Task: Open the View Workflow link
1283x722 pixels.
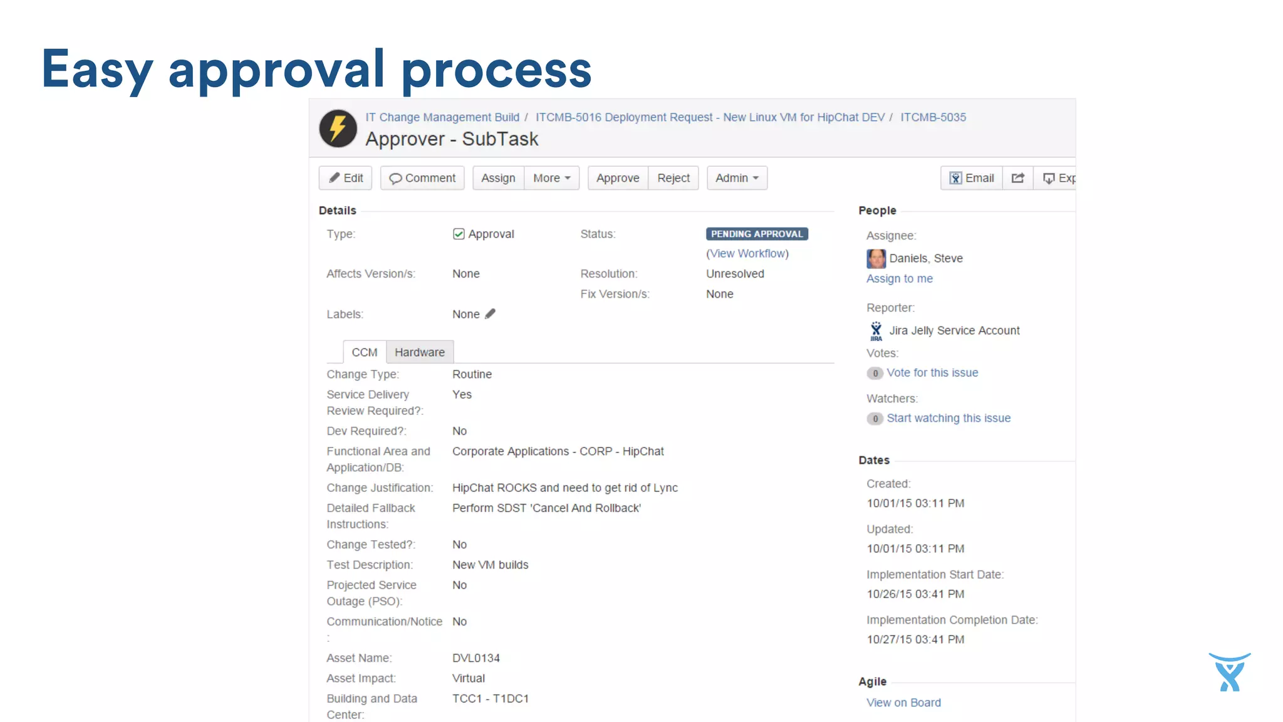Action: coord(748,253)
